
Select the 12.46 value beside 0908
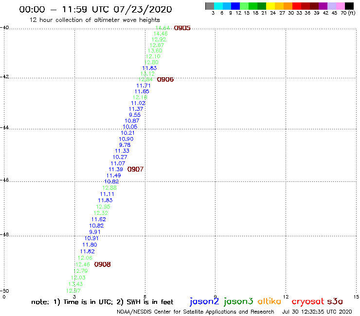[x=83, y=264]
